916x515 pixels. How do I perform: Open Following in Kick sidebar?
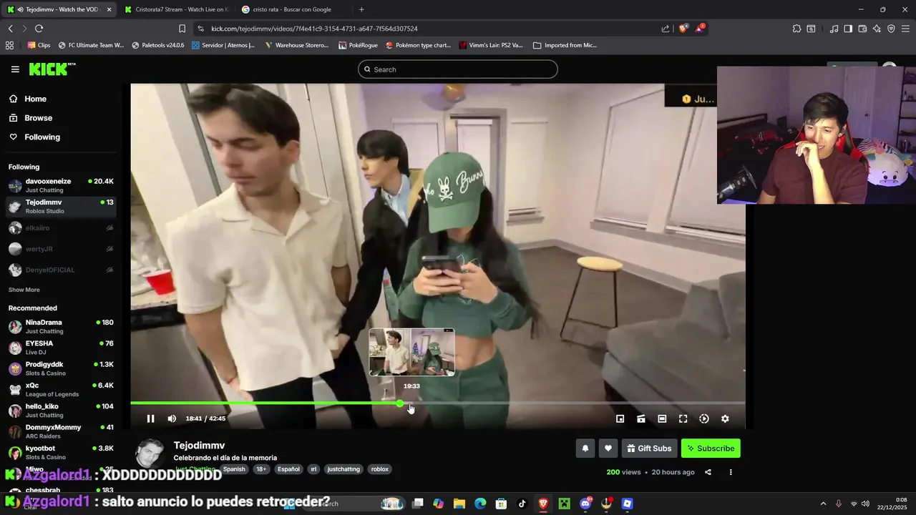coord(42,137)
